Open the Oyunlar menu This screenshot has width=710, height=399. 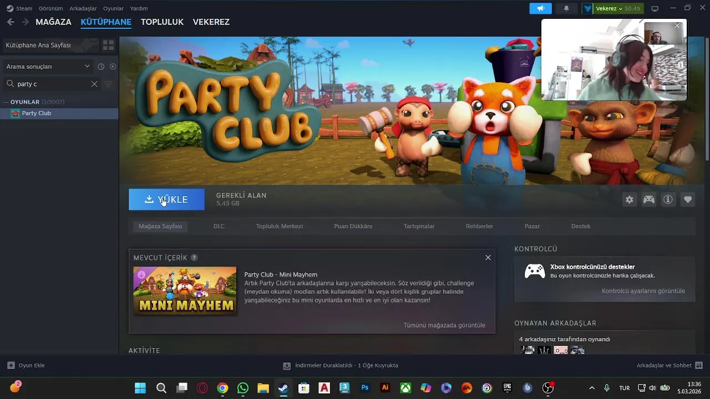(113, 8)
